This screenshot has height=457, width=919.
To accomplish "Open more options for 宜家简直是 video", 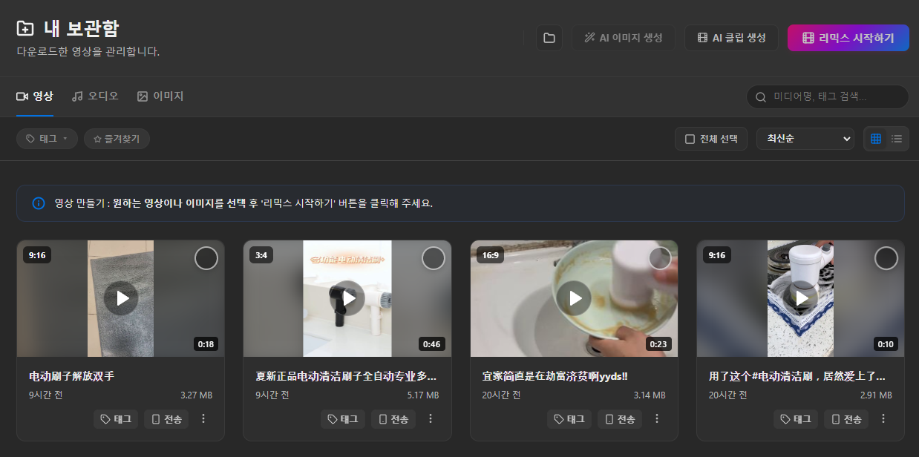I will point(657,419).
